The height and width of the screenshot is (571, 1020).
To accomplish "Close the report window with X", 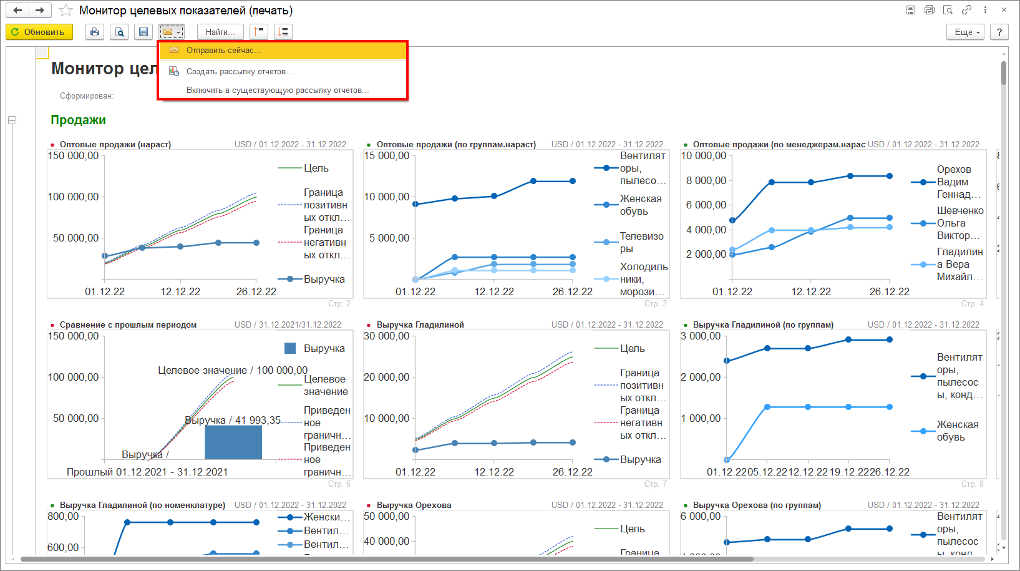I will click(1004, 10).
